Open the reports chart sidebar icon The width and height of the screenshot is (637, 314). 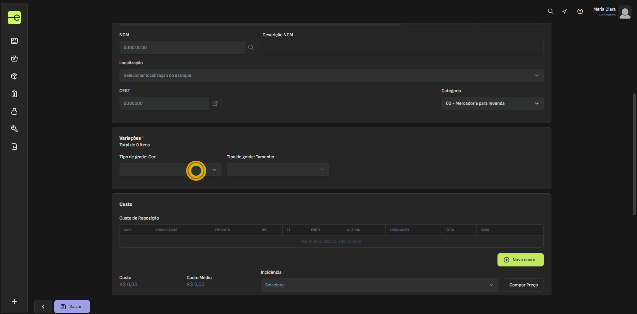tap(14, 146)
